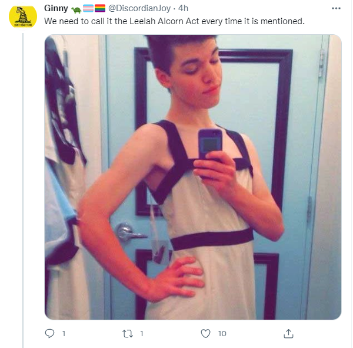The image size is (353, 348).
Task: Open Ginny's profile via display name
Action: tap(56, 8)
